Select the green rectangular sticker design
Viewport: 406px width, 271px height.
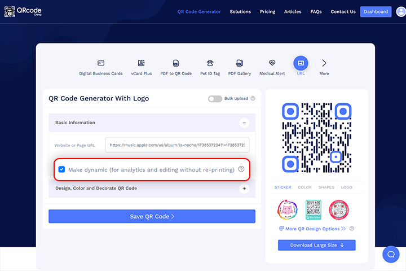tap(314, 210)
